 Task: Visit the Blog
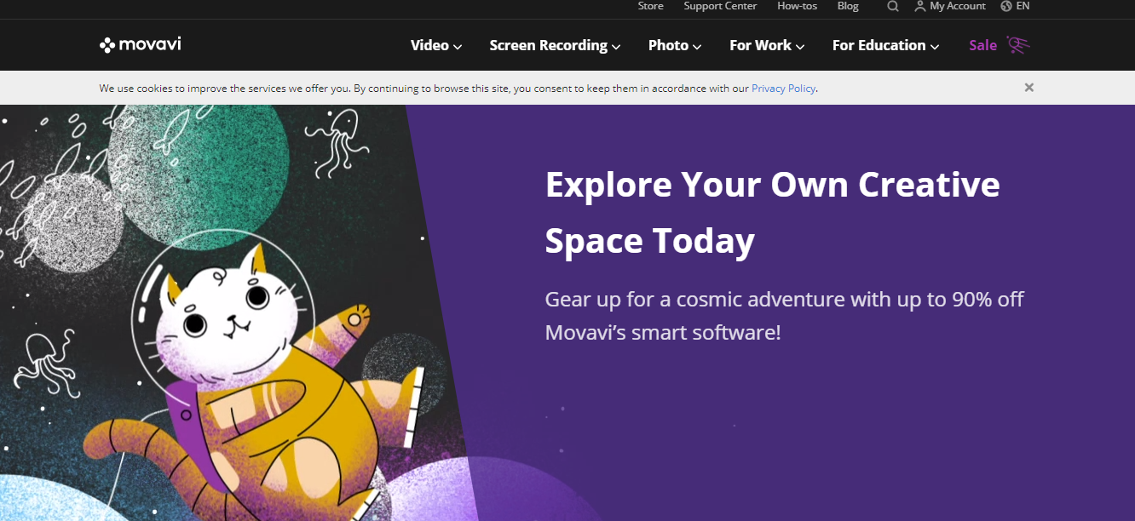pos(848,6)
